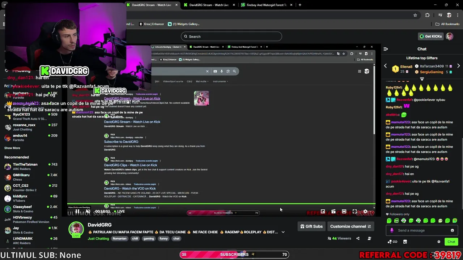Enter fullscreen video mode
This screenshot has width=463, height=260.
(x=354, y=212)
